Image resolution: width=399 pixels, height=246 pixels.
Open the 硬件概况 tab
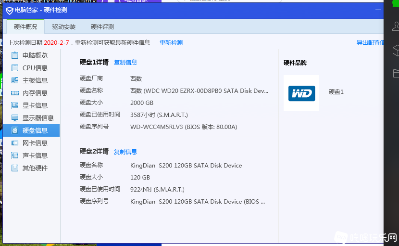click(25, 26)
